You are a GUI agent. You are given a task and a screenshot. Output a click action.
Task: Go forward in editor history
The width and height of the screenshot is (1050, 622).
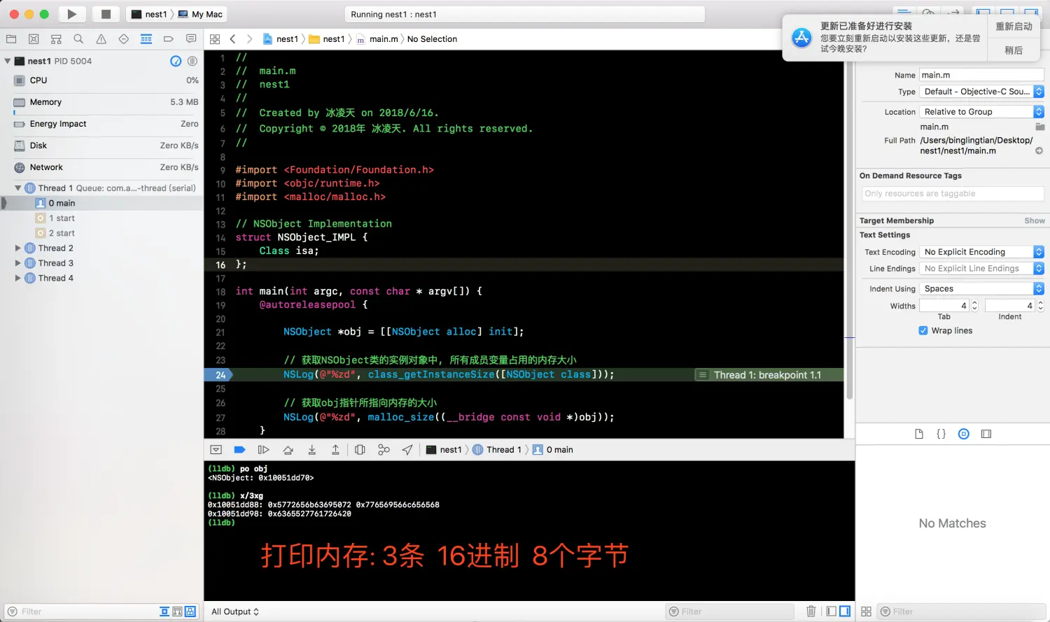249,39
